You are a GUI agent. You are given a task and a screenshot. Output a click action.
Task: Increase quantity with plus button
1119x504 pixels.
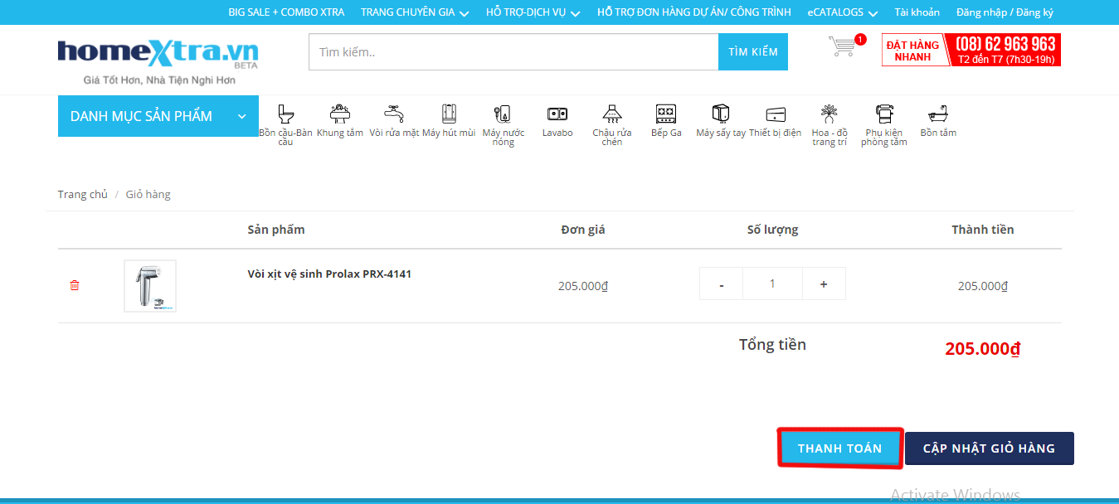[x=824, y=283]
